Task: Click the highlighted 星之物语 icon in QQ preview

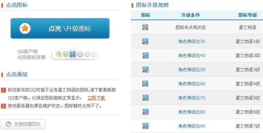Action: pos(73,54)
